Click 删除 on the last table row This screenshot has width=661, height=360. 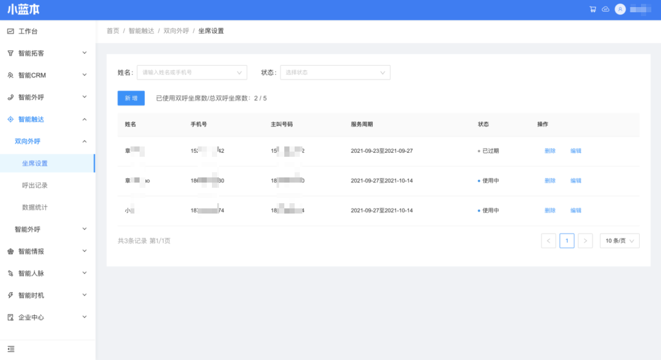(x=550, y=210)
